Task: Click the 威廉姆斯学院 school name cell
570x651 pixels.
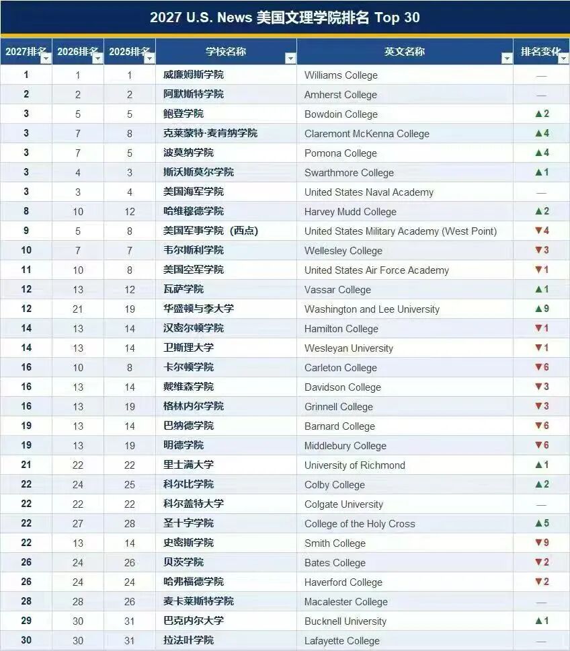Action: pos(226,75)
